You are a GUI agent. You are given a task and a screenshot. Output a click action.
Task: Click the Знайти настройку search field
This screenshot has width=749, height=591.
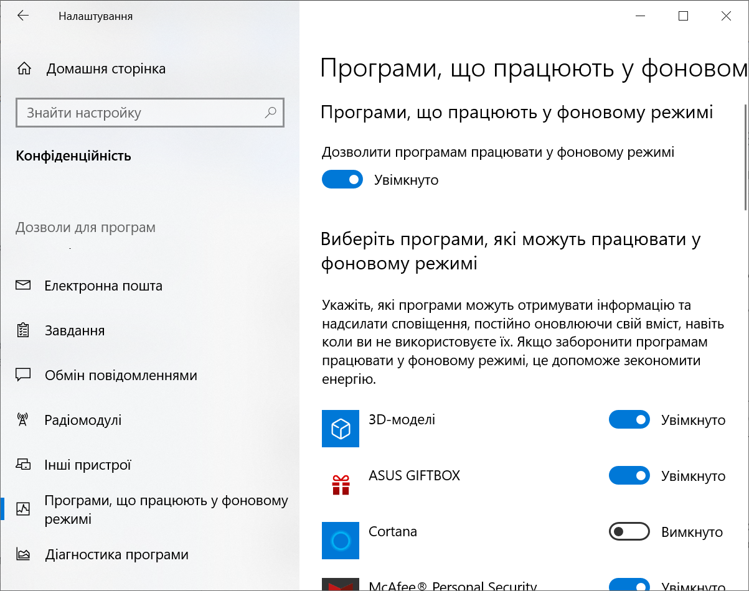[140, 113]
